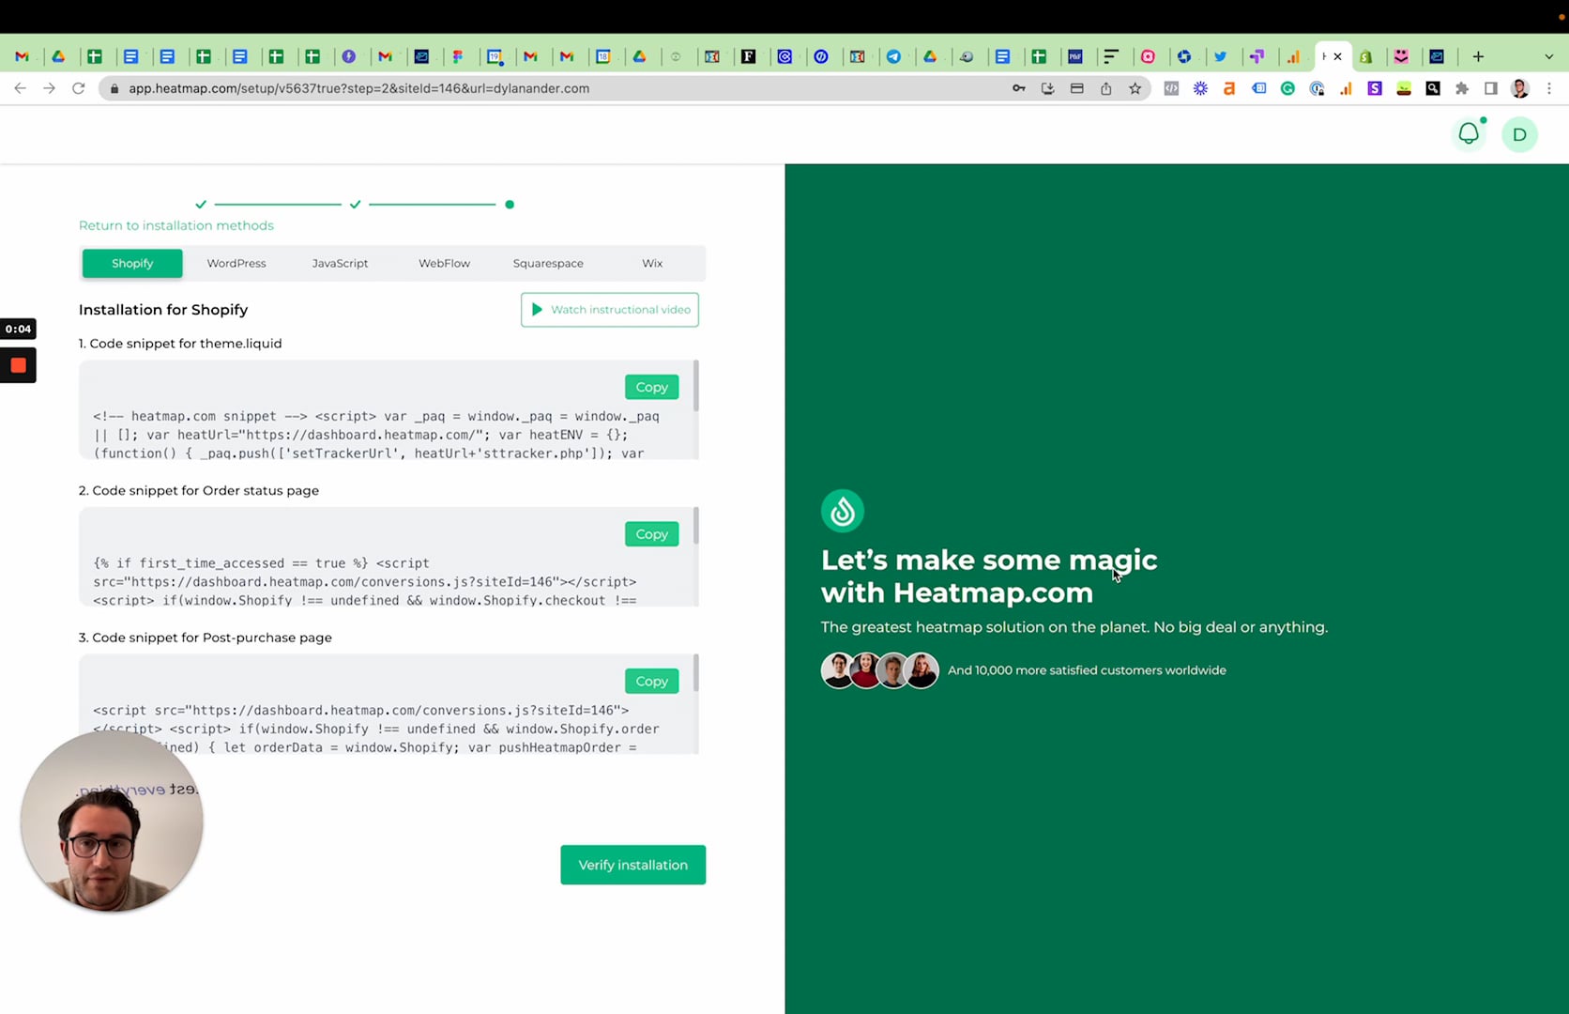This screenshot has height=1014, width=1569.
Task: Switch to the WordPress installation tab
Action: [236, 263]
